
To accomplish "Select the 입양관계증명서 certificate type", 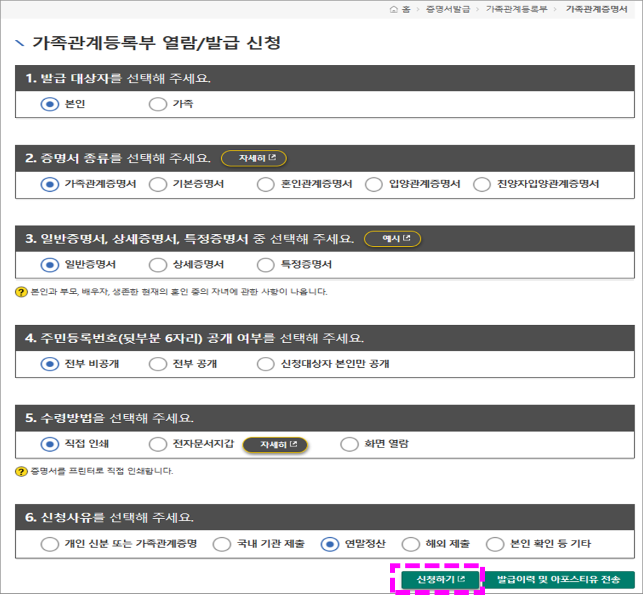I will point(374,184).
